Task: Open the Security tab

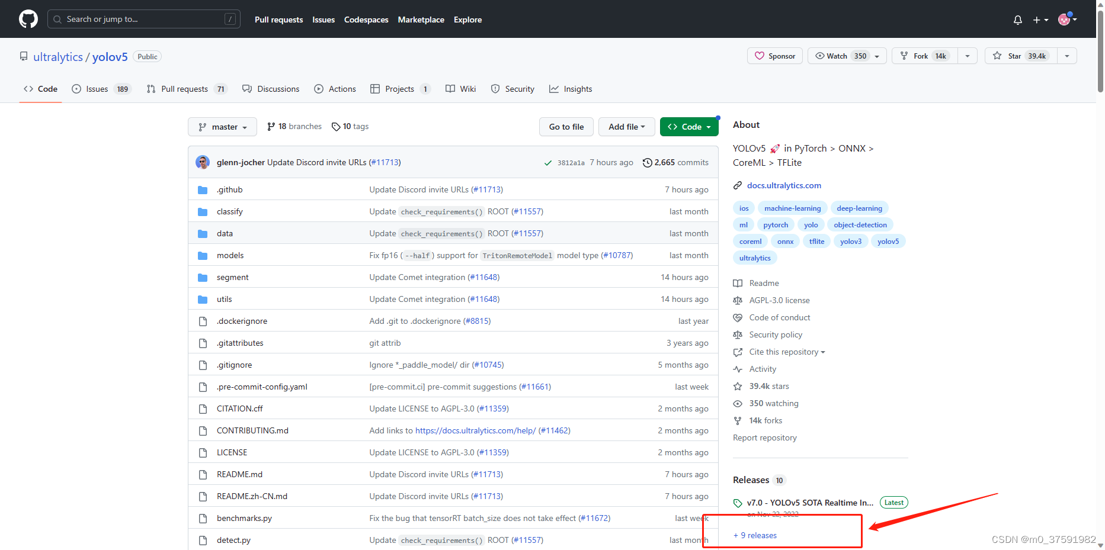Action: pyautogui.click(x=513, y=89)
